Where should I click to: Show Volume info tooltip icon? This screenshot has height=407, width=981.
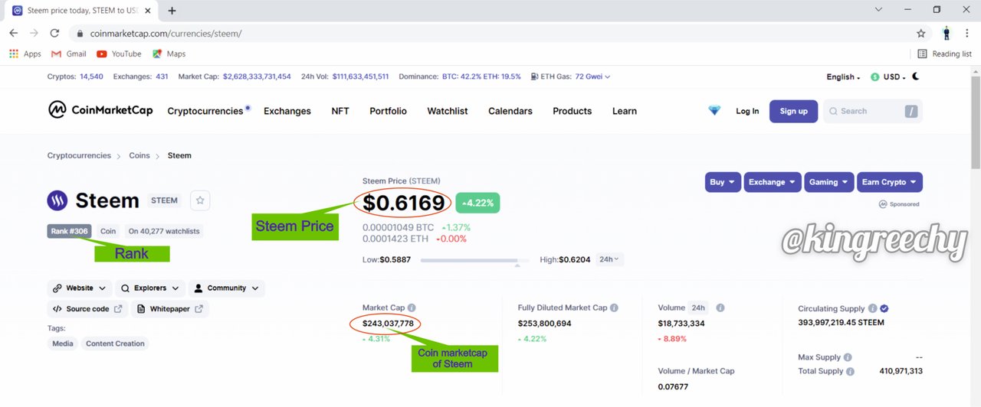click(x=720, y=308)
